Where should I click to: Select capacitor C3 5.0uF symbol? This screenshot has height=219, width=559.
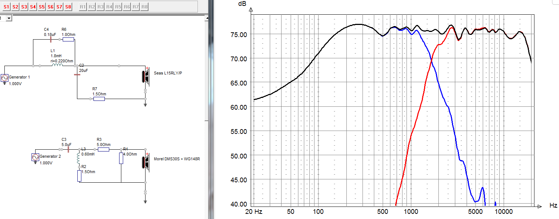[68, 149]
